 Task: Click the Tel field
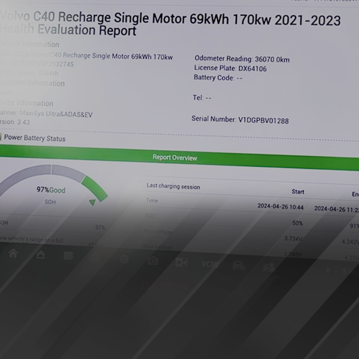[x=201, y=98]
